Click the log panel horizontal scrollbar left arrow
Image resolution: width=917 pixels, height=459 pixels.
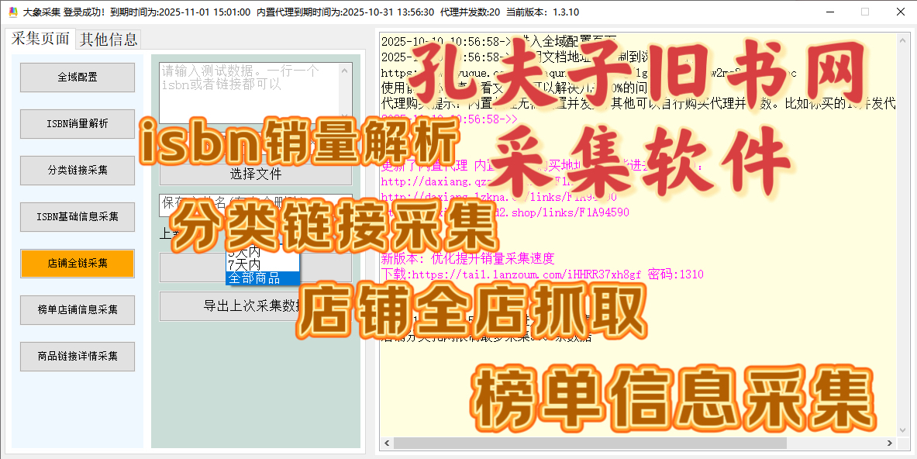click(386, 443)
